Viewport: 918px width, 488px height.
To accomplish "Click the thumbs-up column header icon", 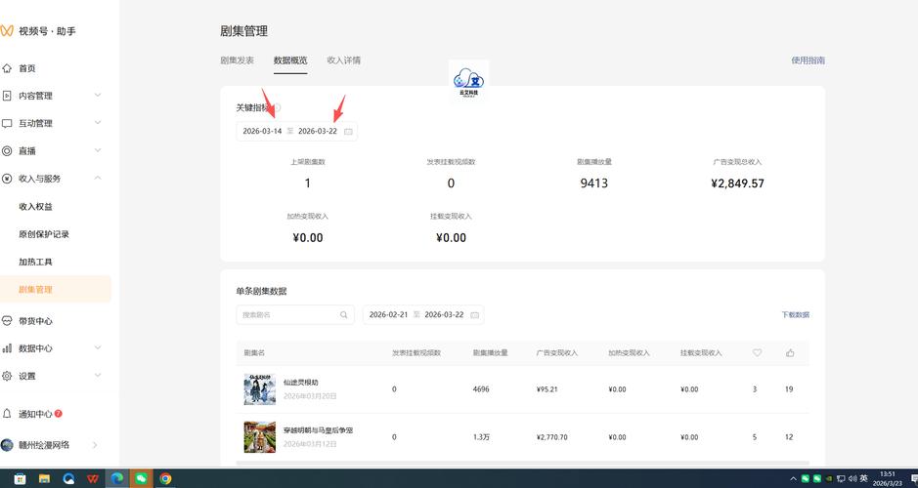I will click(x=790, y=353).
